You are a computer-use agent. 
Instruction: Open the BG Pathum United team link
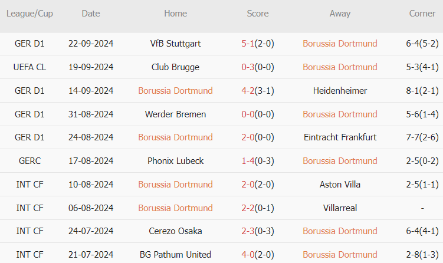coord(175,255)
